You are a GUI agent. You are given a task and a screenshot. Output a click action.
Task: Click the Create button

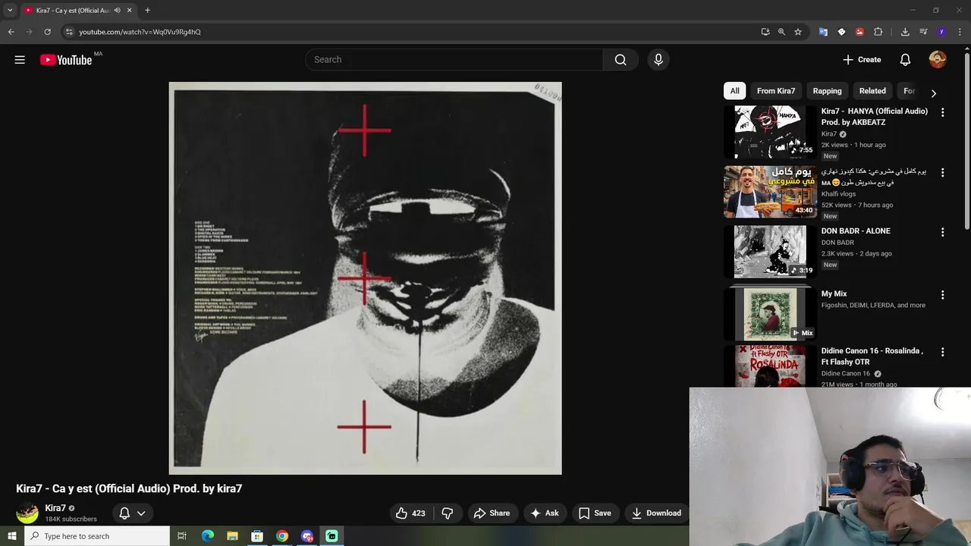862,60
